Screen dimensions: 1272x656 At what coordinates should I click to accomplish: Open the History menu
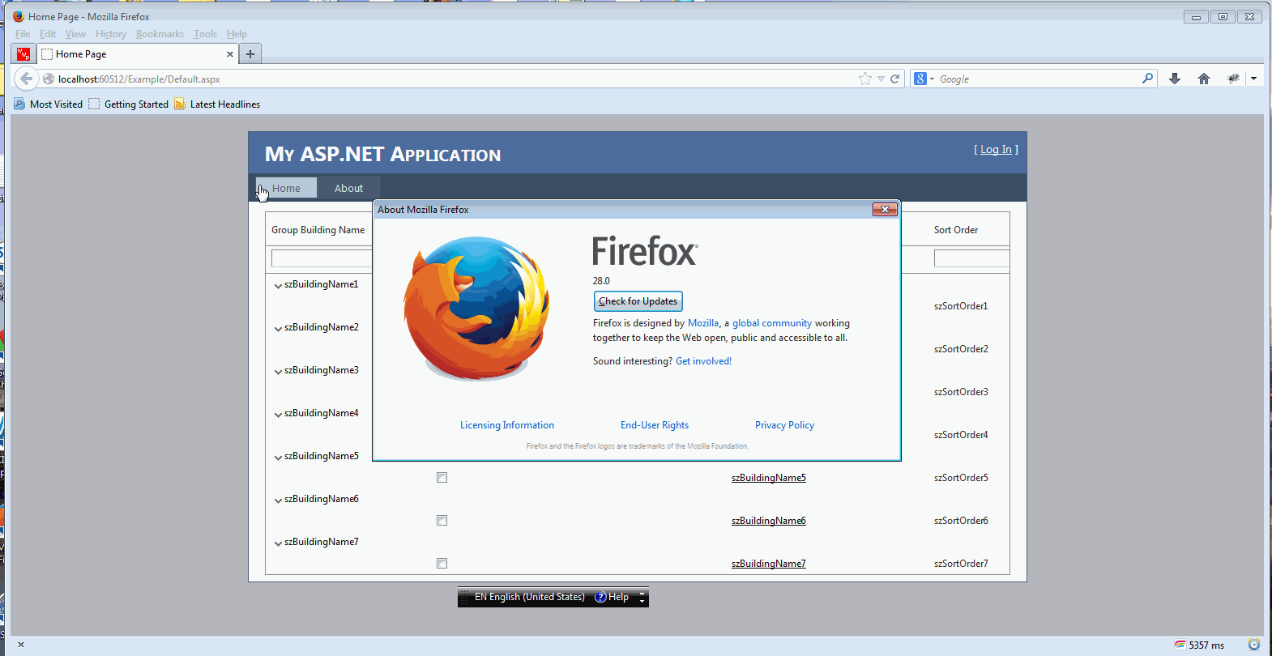(111, 34)
